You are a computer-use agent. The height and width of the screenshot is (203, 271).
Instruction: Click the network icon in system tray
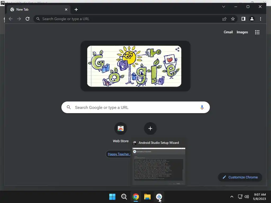[240, 197]
